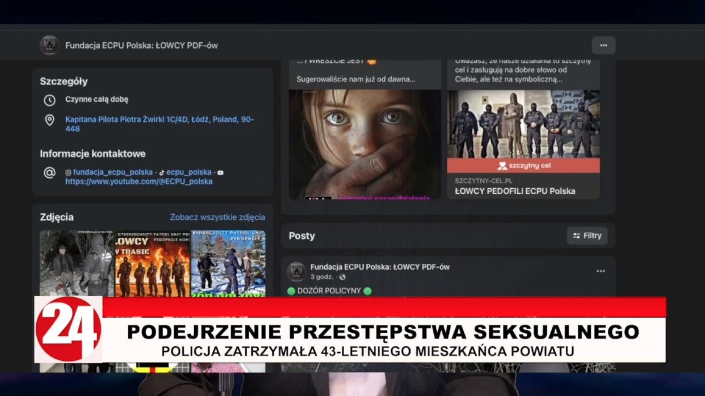
Task: Click the Fundacja ECPU page profile avatar
Action: point(49,45)
